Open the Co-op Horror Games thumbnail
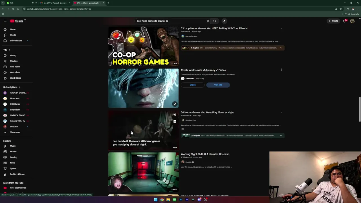Viewport: 361px width, 203px height. pyautogui.click(x=143, y=46)
